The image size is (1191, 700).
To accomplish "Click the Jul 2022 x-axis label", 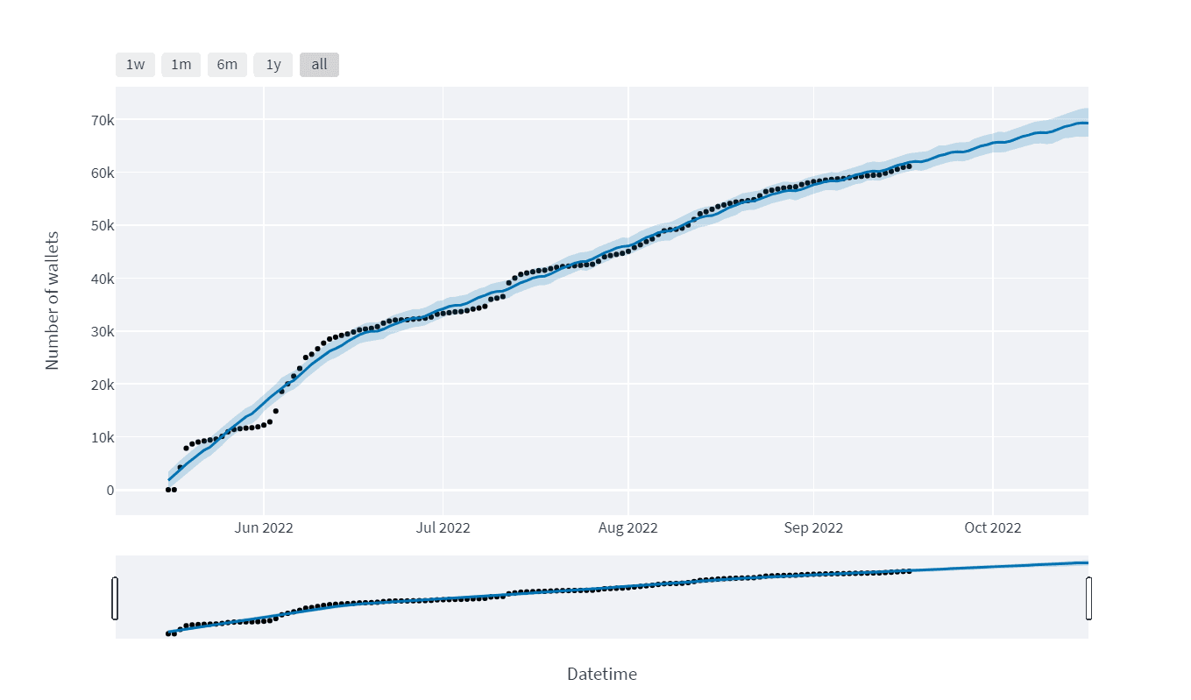I will (443, 527).
